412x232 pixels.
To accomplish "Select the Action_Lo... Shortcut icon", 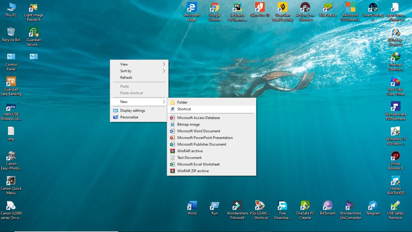I will click(305, 12).
